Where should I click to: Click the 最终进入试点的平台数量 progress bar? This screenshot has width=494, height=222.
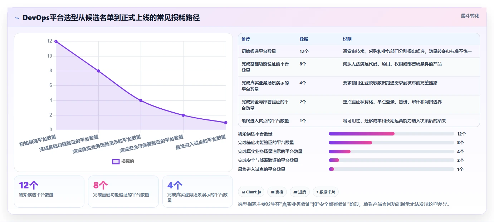click(391, 169)
